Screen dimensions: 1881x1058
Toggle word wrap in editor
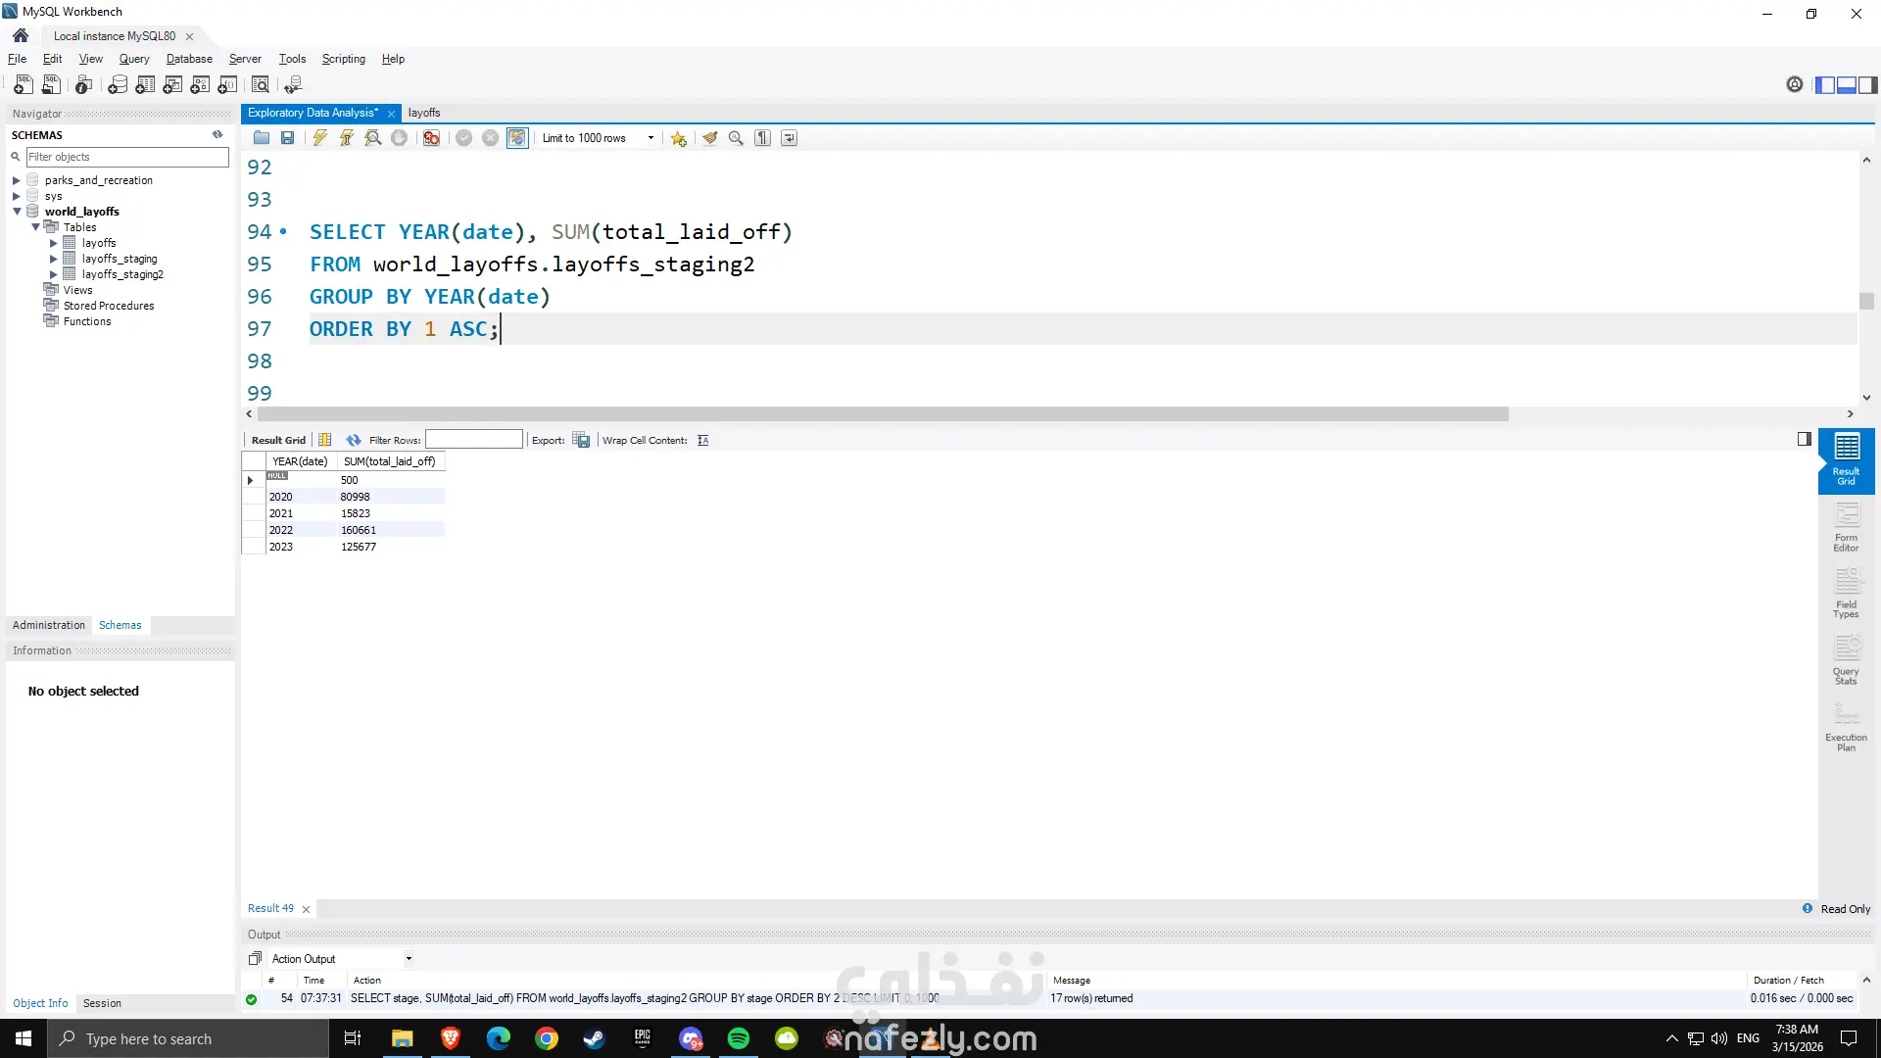pos(789,138)
